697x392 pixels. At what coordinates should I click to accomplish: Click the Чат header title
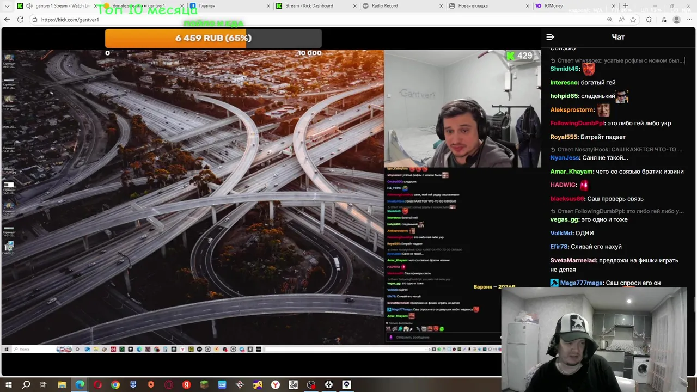coord(618,37)
